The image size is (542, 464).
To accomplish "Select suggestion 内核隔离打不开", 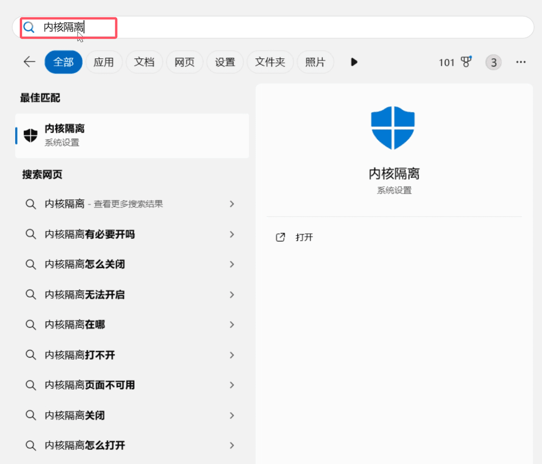I will pos(132,355).
